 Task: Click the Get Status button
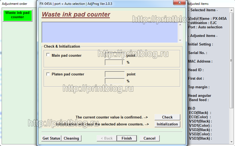pyautogui.click(x=51, y=138)
